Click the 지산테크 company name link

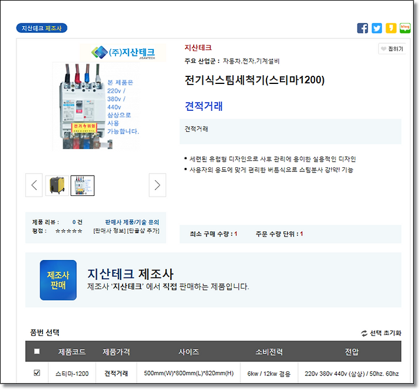pyautogui.click(x=198, y=48)
